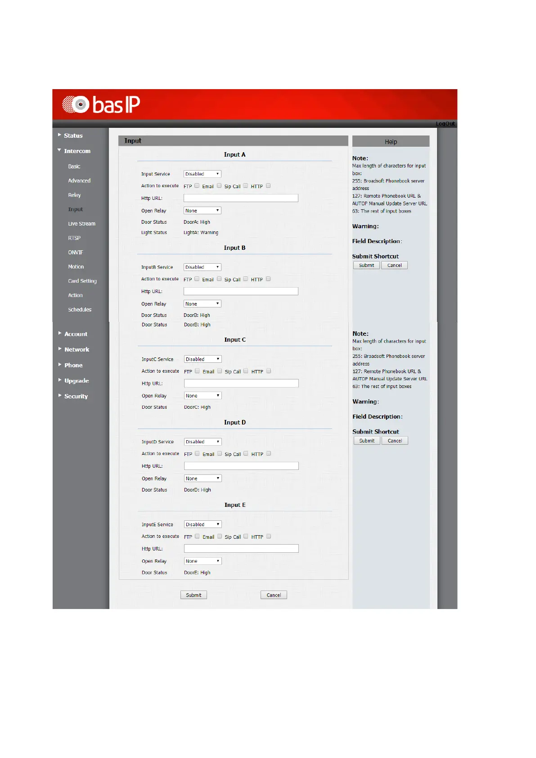Focus Input A Http URL field
The height and width of the screenshot is (758, 536).
point(241,198)
